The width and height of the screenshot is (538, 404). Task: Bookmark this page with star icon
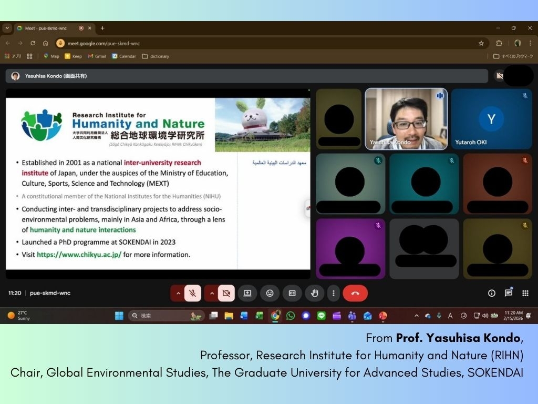(x=481, y=43)
